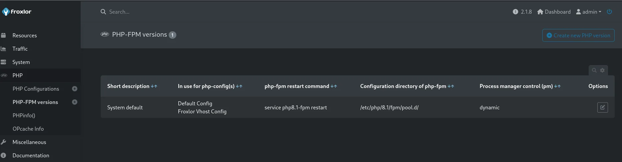Image resolution: width=622 pixels, height=162 pixels.
Task: Click the Froxlor Vhost Config text
Action: pos(202,111)
